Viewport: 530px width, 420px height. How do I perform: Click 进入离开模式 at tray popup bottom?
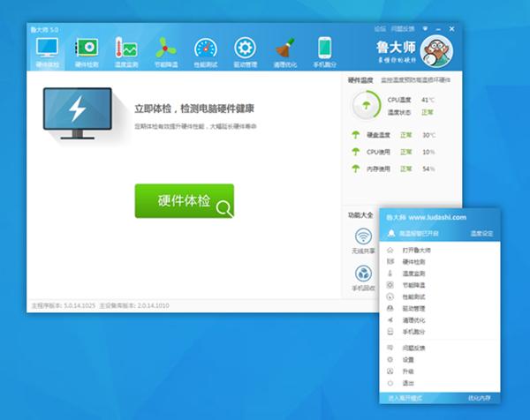click(x=405, y=399)
